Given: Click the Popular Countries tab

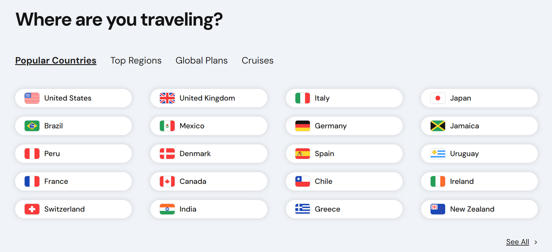Looking at the screenshot, I should [55, 60].
